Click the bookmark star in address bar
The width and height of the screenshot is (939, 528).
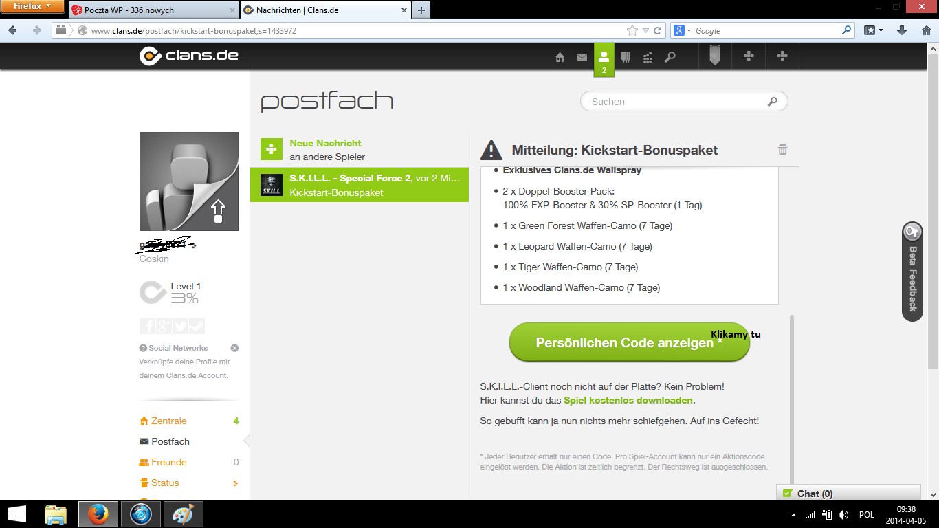coord(632,30)
